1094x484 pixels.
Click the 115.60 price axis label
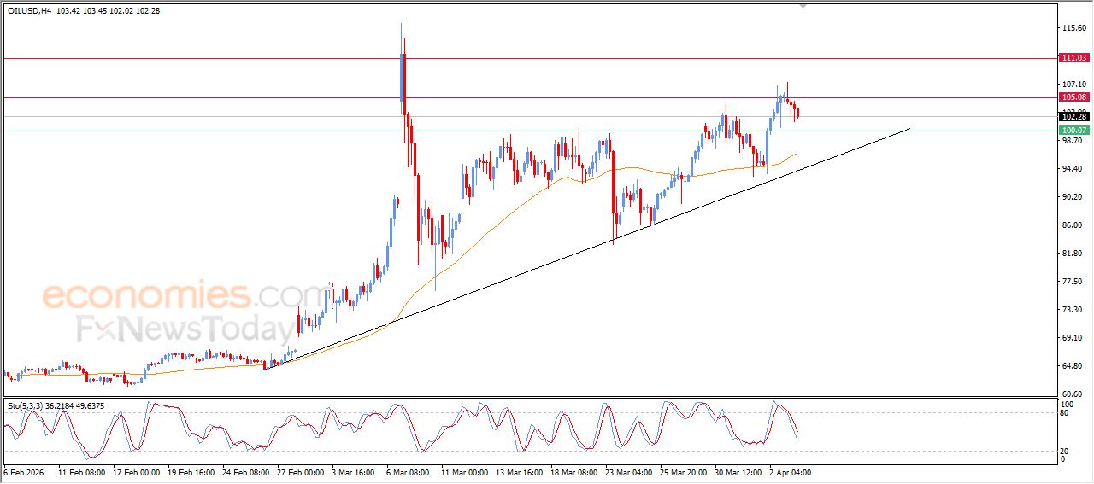(x=1073, y=28)
